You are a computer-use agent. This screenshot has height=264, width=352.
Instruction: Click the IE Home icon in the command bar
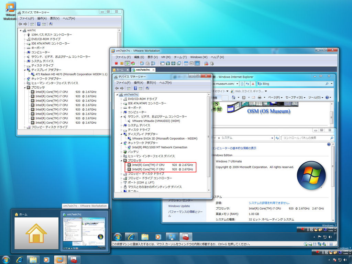coord(233,97)
